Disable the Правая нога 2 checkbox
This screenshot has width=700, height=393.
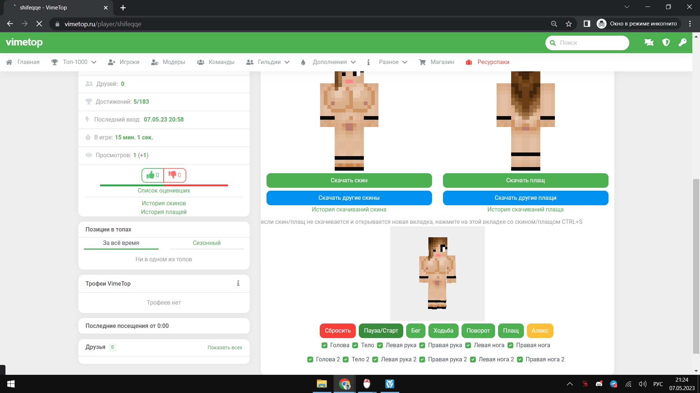tap(520, 360)
